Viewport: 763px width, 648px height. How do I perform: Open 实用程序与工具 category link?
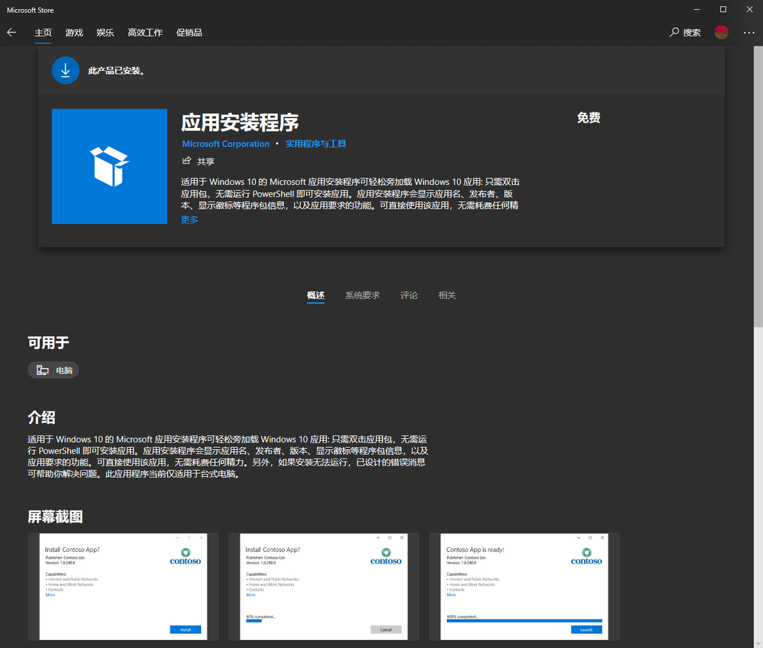click(315, 144)
